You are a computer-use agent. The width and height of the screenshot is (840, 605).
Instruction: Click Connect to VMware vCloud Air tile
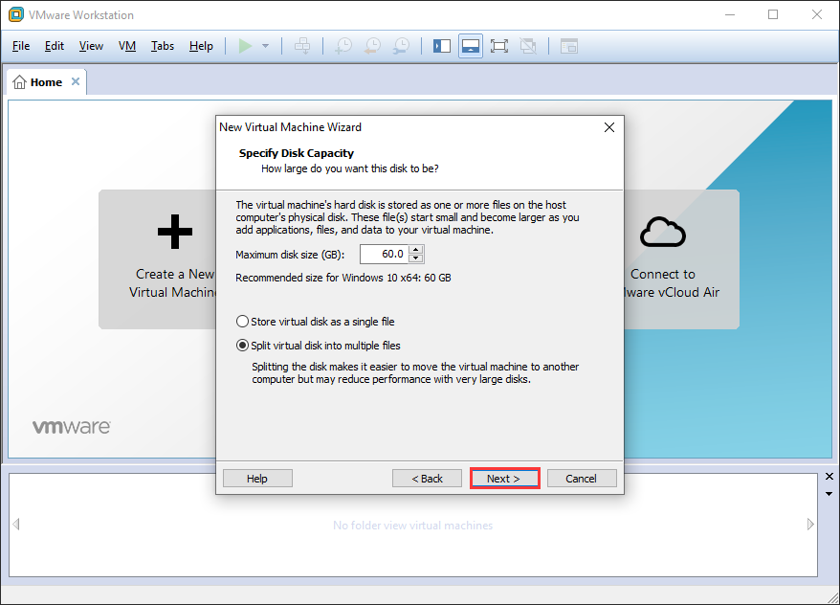(x=681, y=259)
